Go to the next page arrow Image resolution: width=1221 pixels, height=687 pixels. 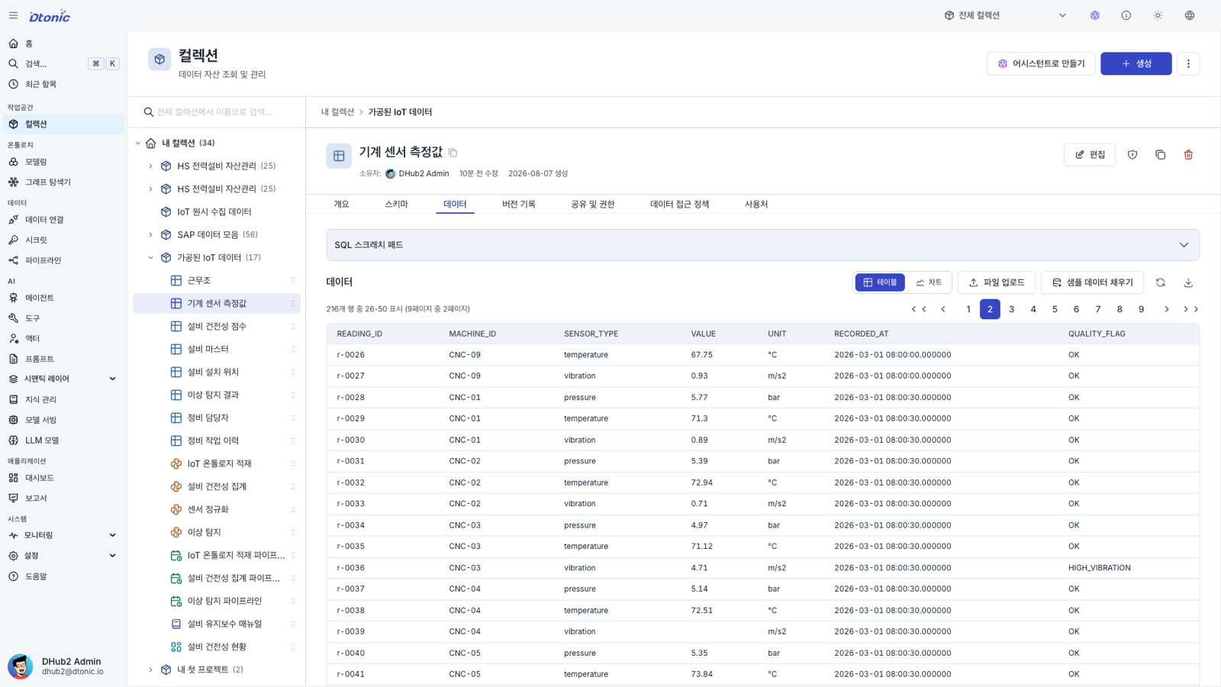(x=1166, y=309)
